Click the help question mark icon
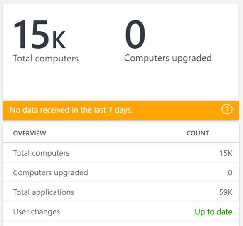Screen dimensions: 243x226 [x=227, y=109]
